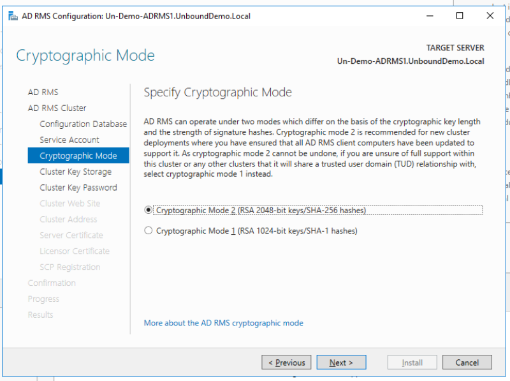Select the SCP Registration step

pyautogui.click(x=70, y=267)
